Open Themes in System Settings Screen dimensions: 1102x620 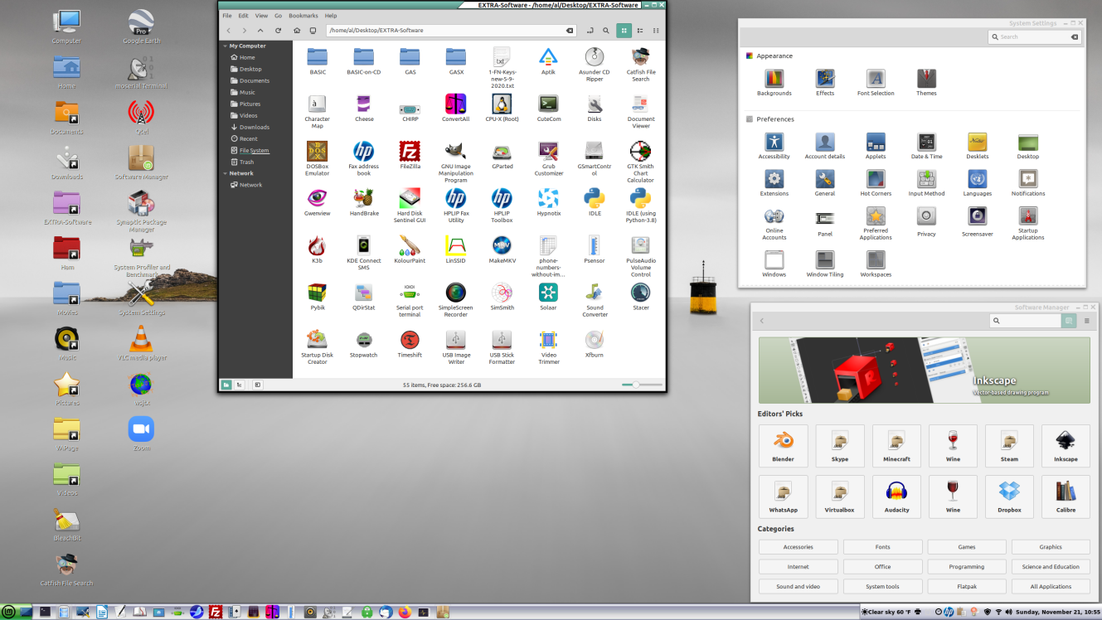[x=926, y=79]
